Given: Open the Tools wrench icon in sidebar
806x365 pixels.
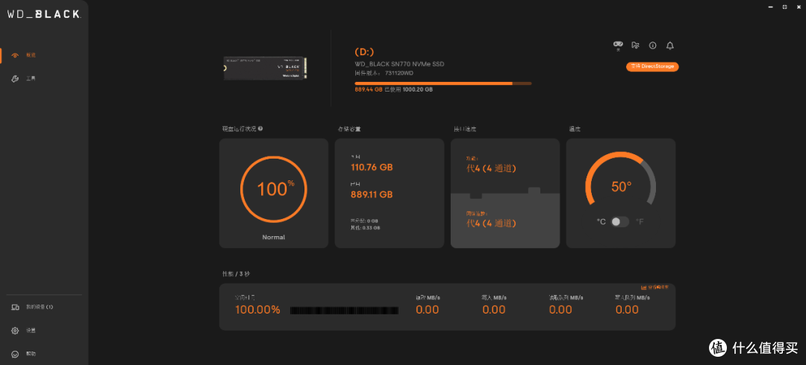Looking at the screenshot, I should [x=16, y=78].
